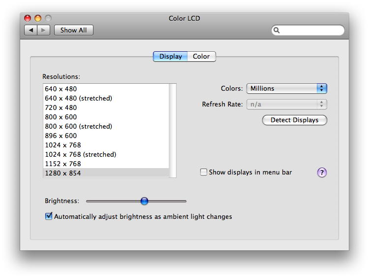This screenshot has width=369, height=278.
Task: Click the red close window button
Action: (28, 18)
